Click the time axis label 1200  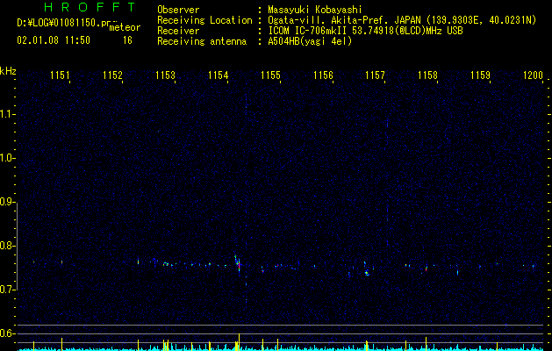coord(533,75)
